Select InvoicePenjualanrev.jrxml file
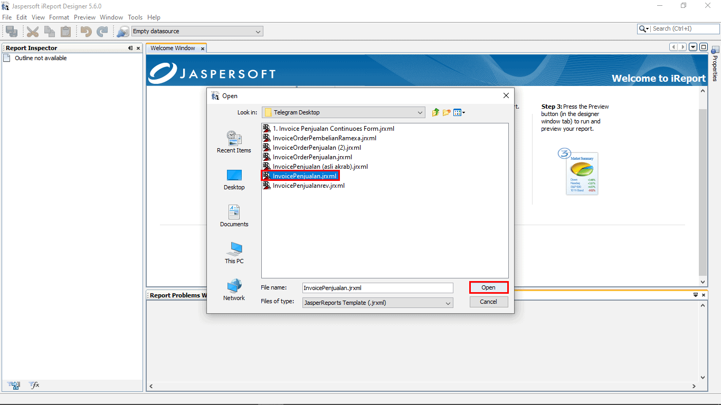Screen dimensions: 721x405 point(303,186)
